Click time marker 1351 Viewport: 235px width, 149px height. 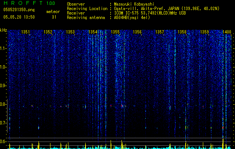(x=25, y=32)
